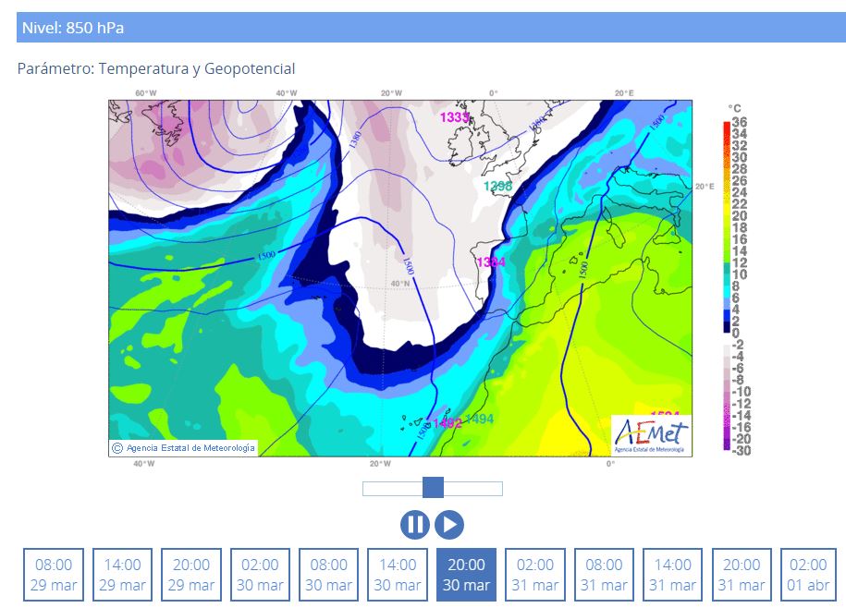Jump to 02:00 31 mar forecast
This screenshot has width=846, height=608.
(x=535, y=575)
